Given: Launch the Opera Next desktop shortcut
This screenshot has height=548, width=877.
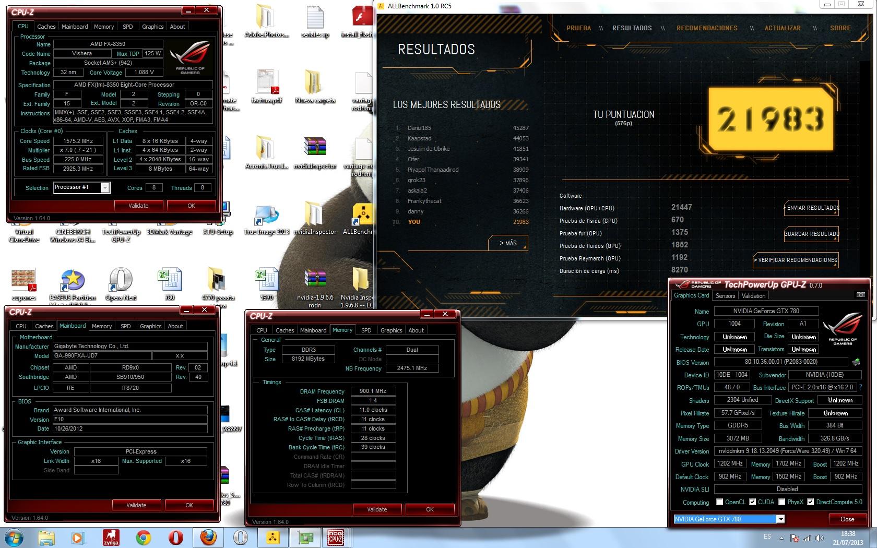Looking at the screenshot, I should click(121, 284).
